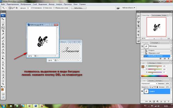Open the Фильтр menu

(x=52, y=4)
